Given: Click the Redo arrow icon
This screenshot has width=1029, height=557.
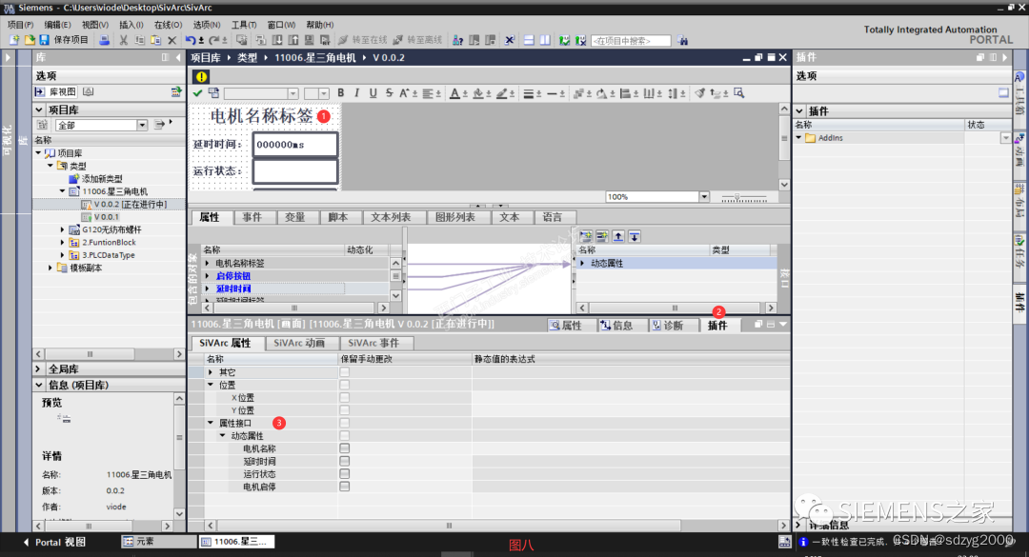Looking at the screenshot, I should 214,40.
